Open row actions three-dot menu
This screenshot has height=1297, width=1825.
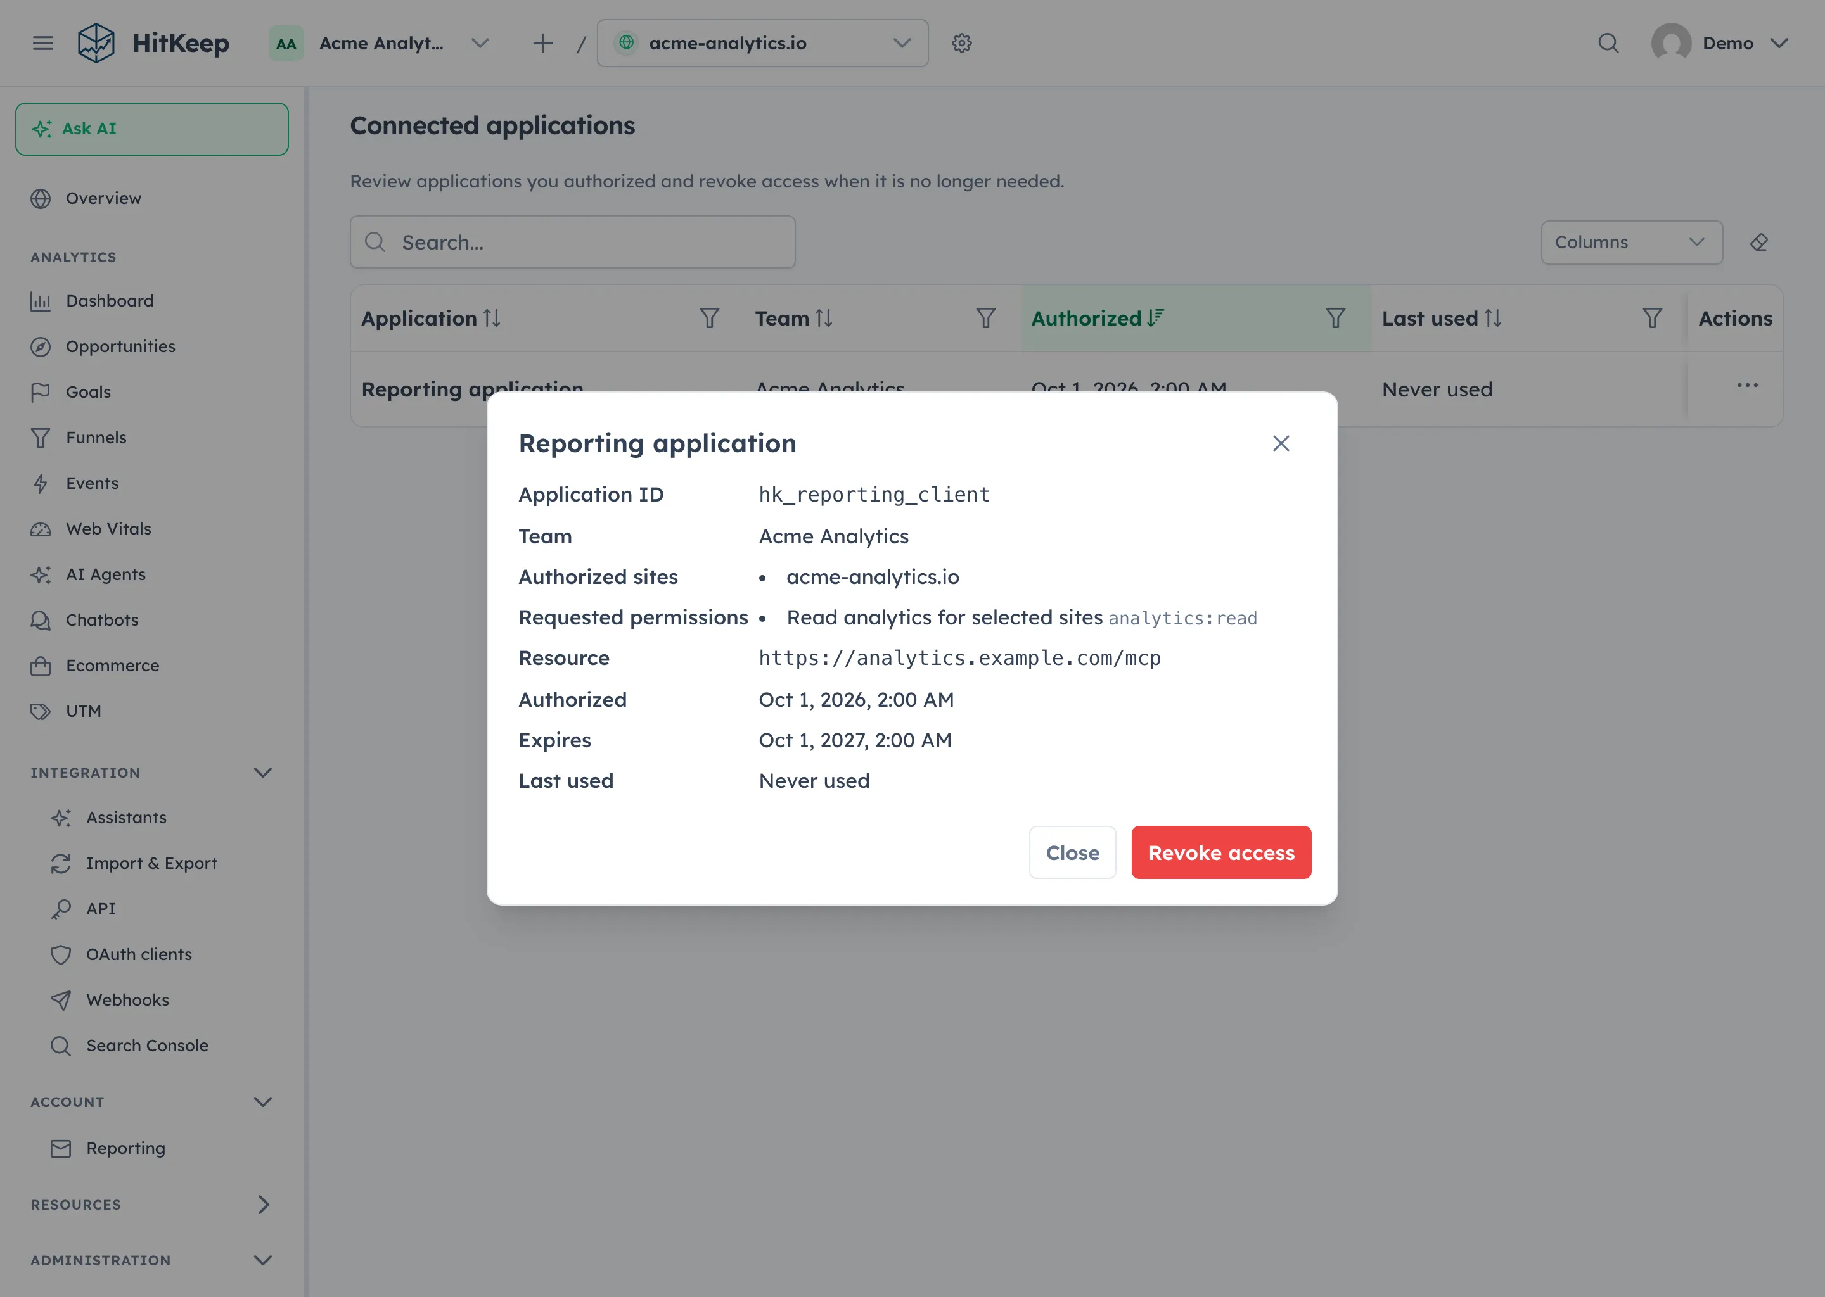coord(1748,385)
